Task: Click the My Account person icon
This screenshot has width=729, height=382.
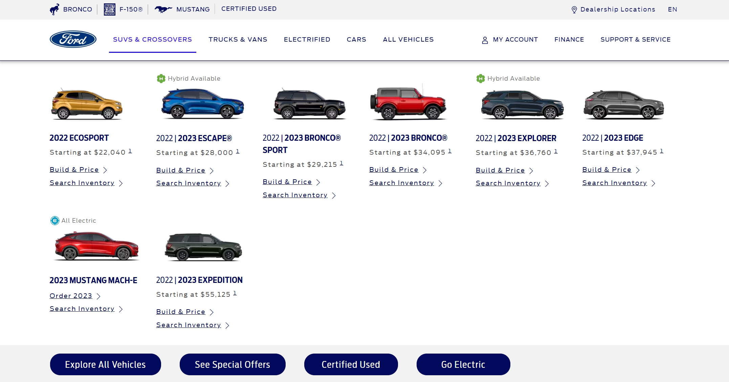Action: pos(485,40)
